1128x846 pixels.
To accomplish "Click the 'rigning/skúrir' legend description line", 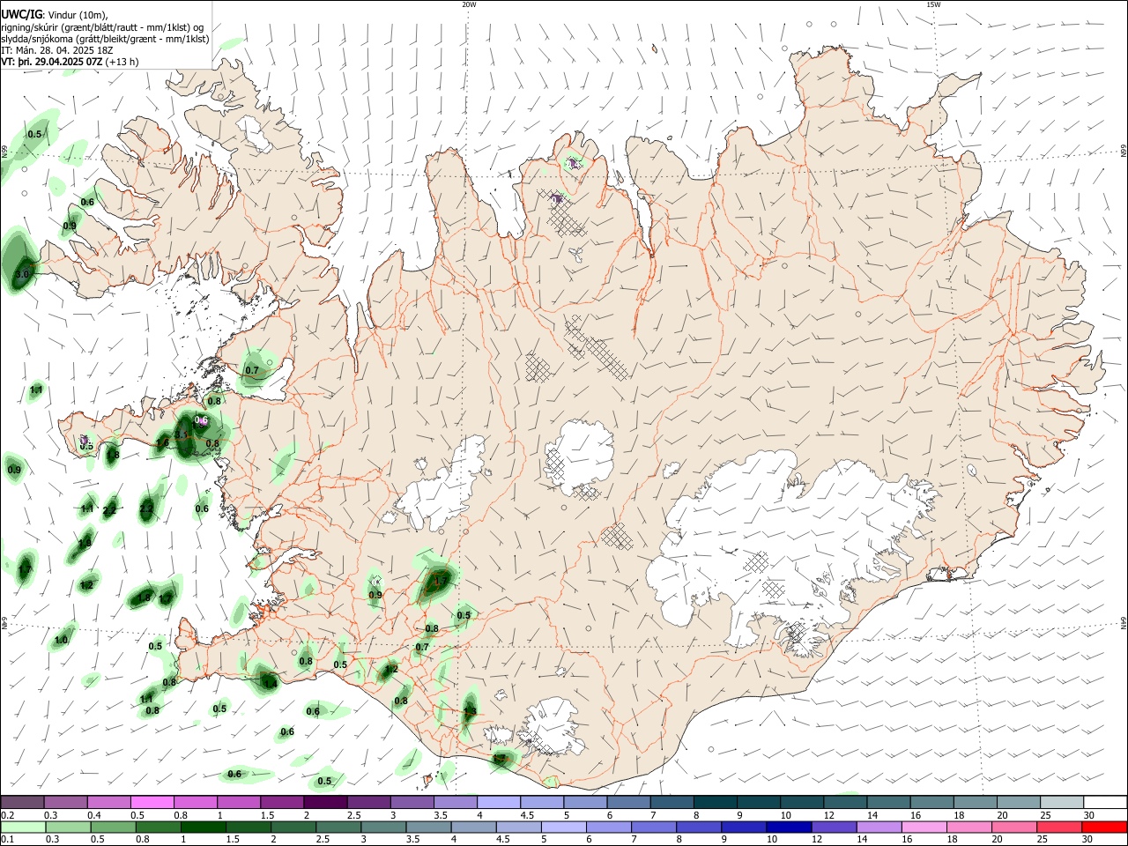I will click(102, 27).
